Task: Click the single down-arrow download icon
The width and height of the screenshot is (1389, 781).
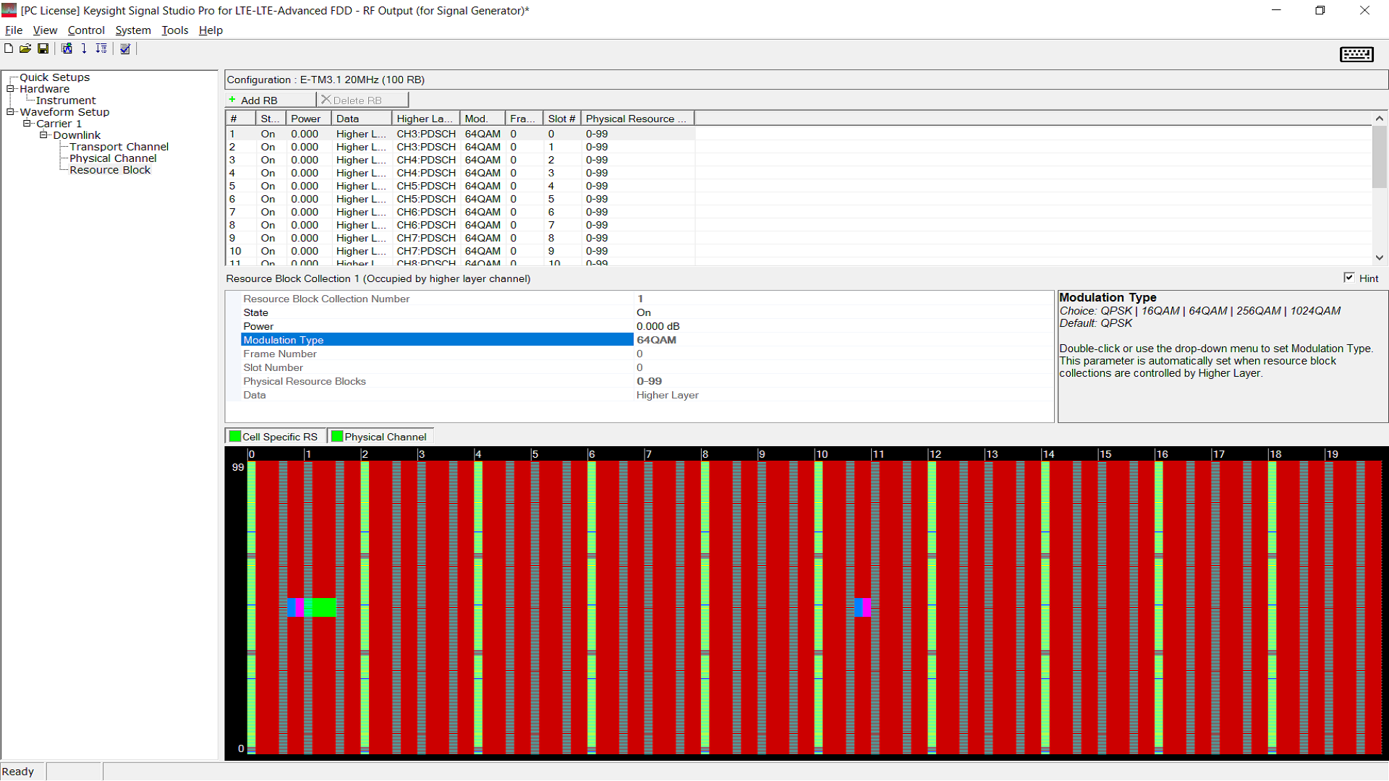Action: point(84,48)
